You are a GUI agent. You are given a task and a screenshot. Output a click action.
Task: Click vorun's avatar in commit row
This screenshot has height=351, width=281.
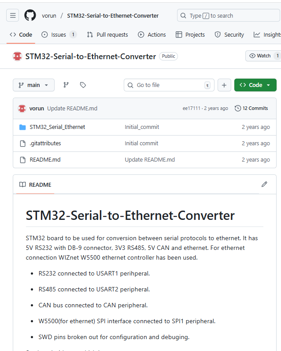pos(22,108)
